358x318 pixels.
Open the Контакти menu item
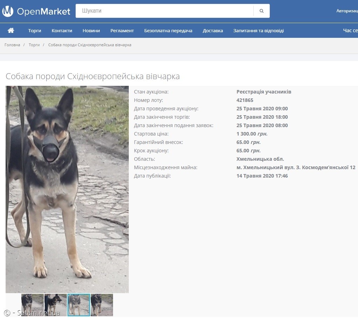(x=62, y=30)
